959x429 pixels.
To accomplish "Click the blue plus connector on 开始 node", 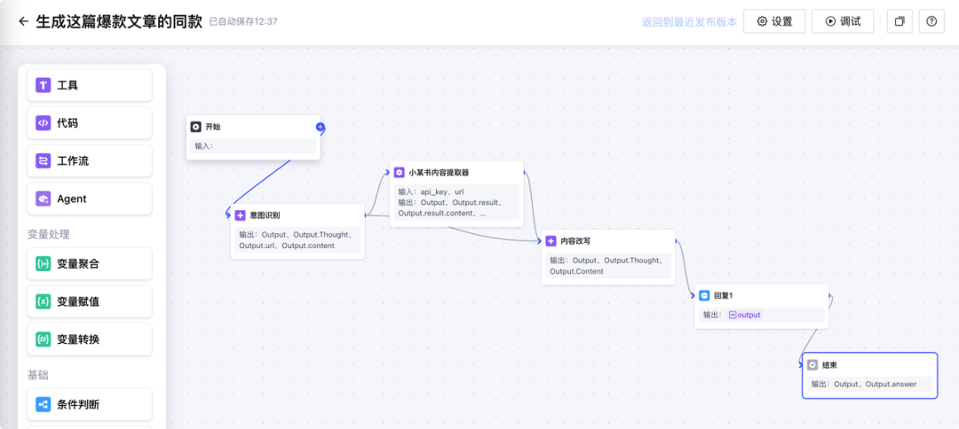I will click(x=321, y=128).
